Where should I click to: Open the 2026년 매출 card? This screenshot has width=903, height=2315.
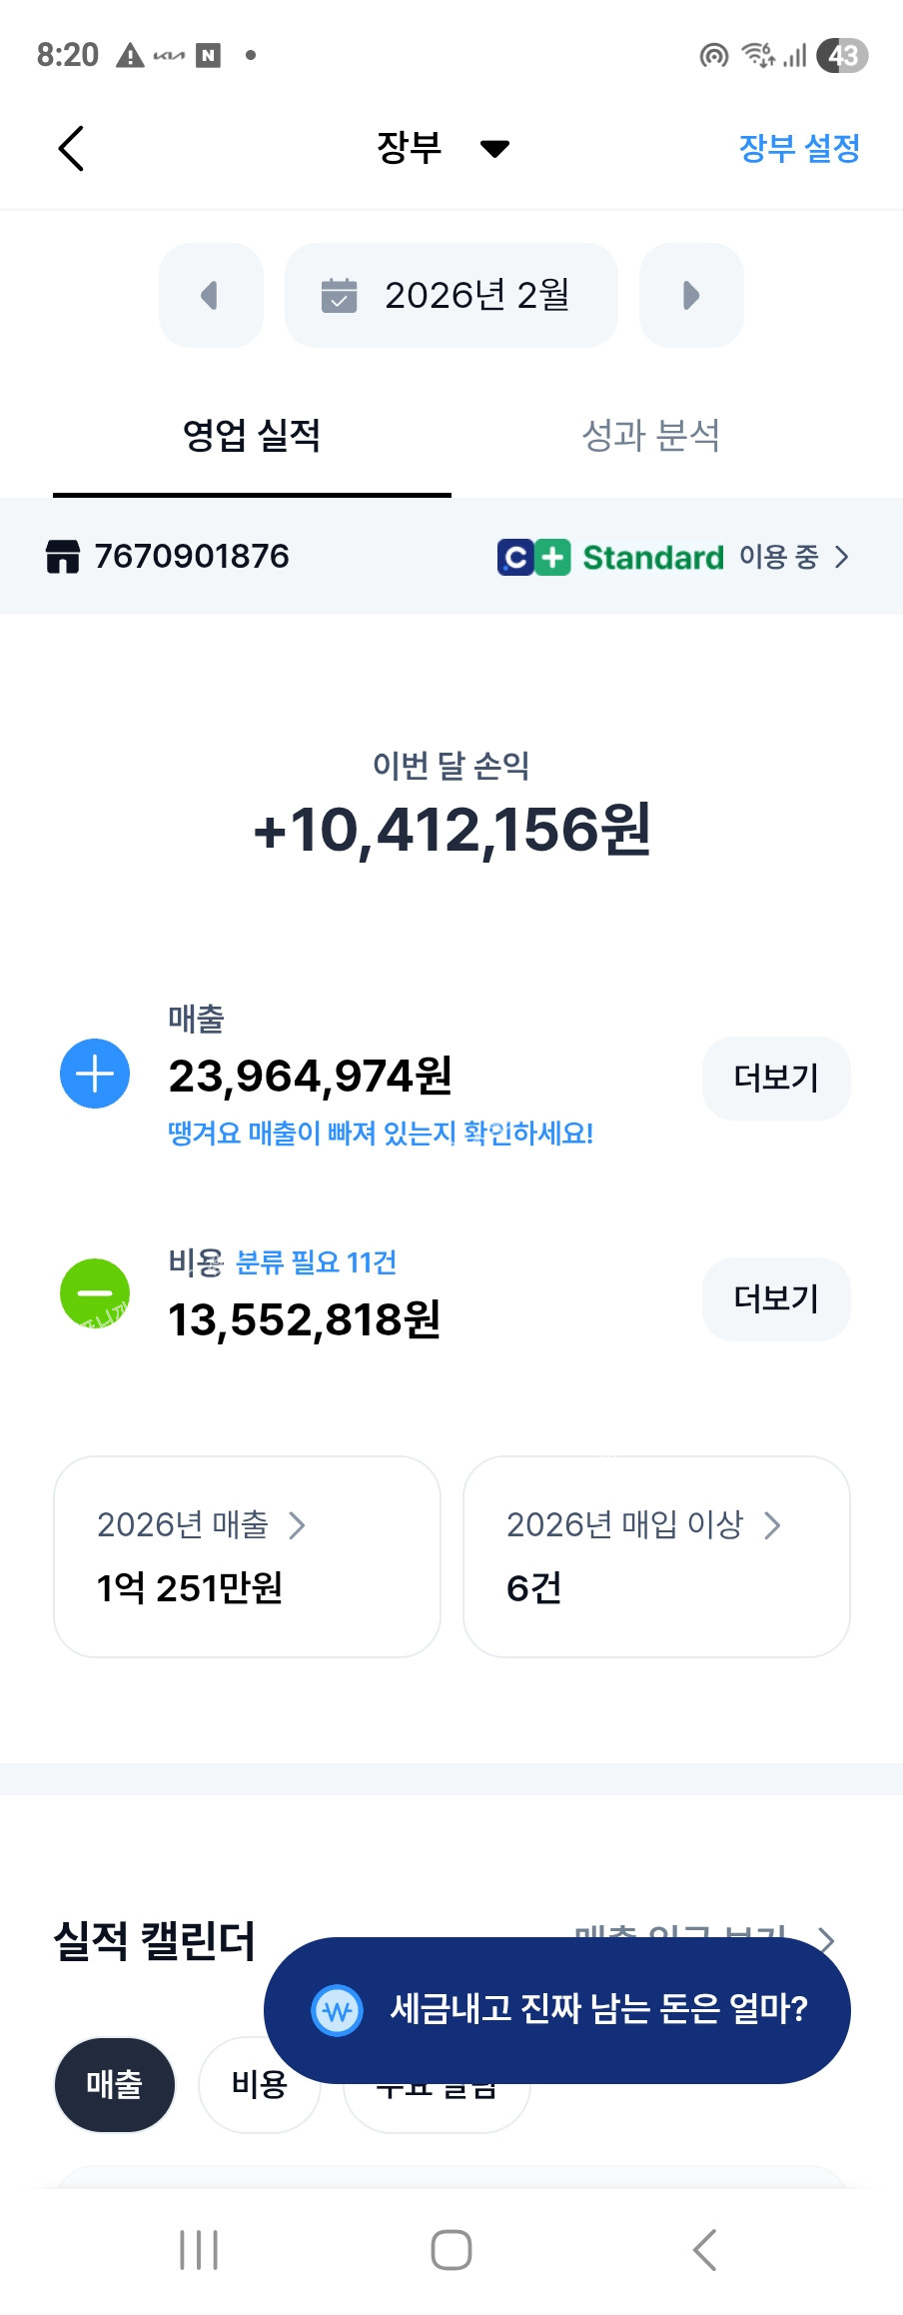pos(247,1556)
